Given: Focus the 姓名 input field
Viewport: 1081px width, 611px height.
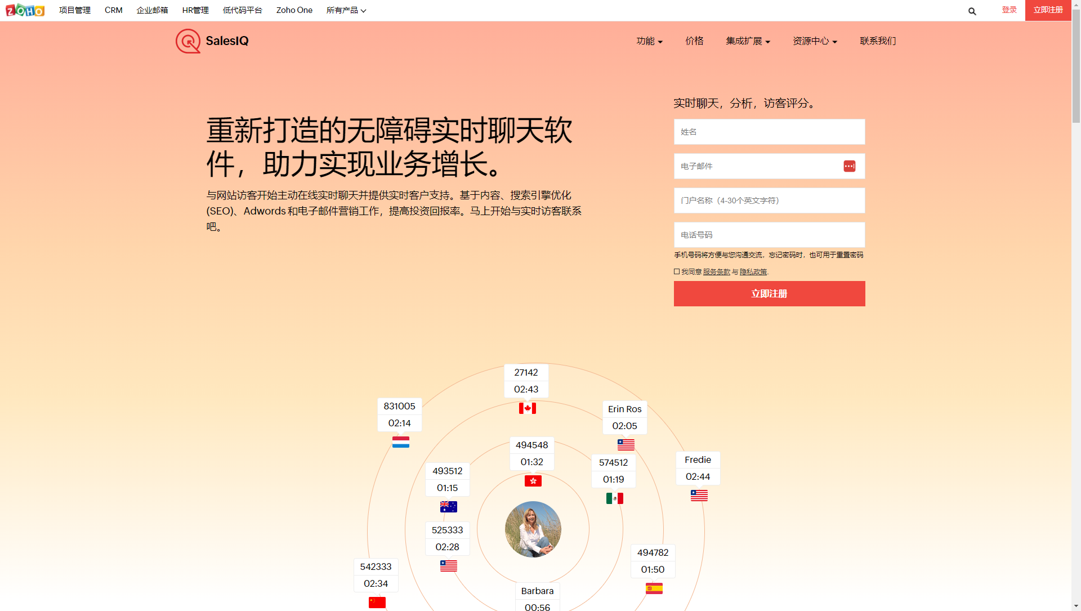Looking at the screenshot, I should pyautogui.click(x=770, y=132).
